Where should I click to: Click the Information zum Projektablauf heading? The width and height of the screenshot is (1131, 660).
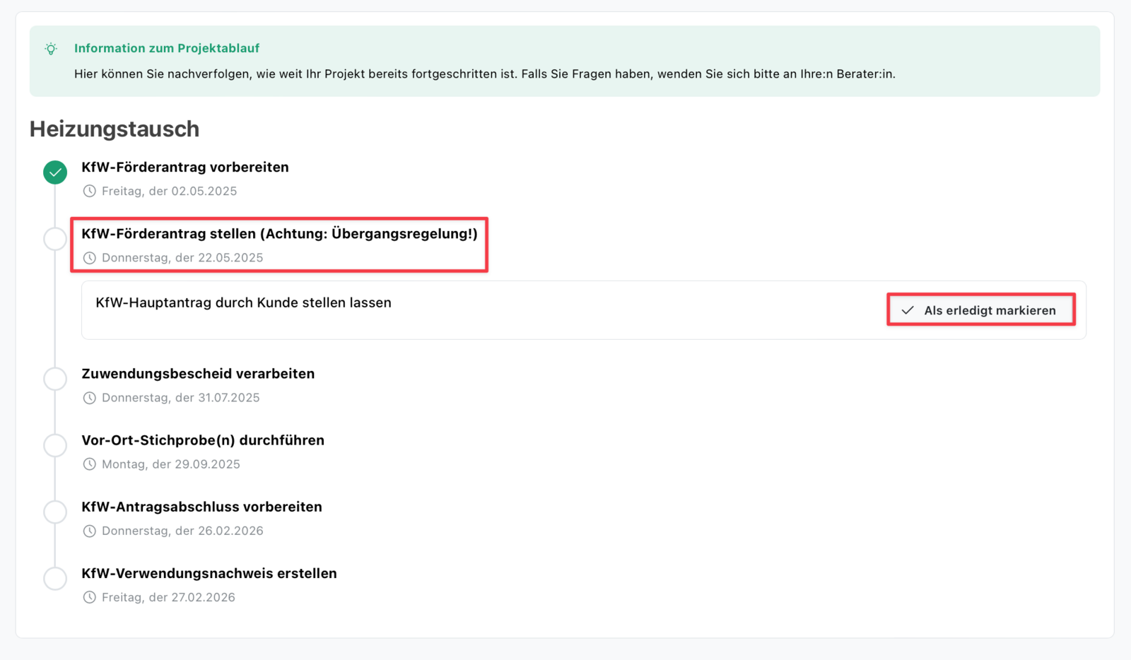click(167, 48)
